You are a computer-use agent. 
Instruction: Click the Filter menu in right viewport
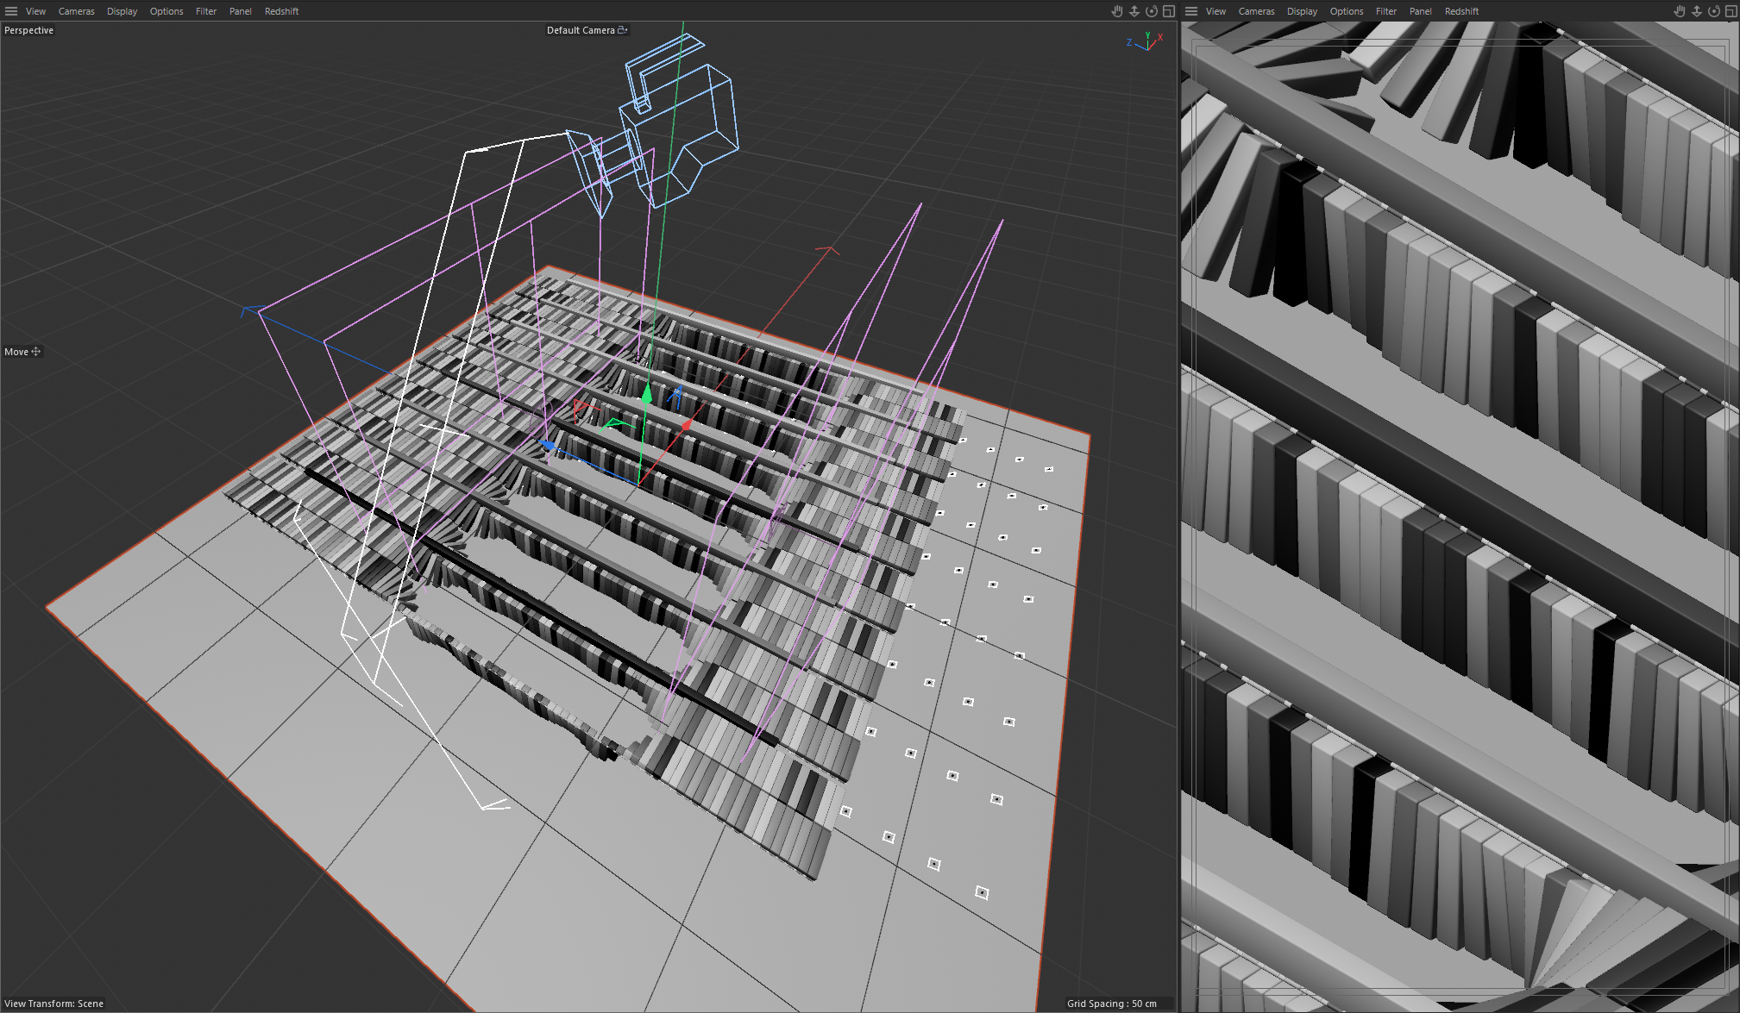[1385, 11]
